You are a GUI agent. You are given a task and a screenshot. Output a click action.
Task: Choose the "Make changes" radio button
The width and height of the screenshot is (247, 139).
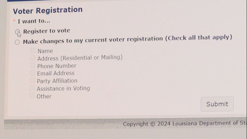coord(17,42)
